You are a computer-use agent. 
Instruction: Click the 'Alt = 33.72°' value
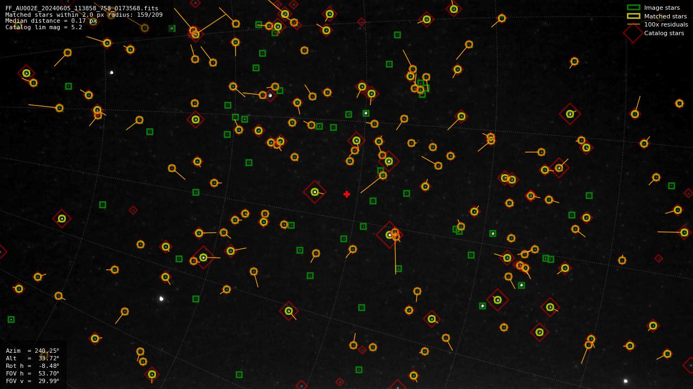[33, 358]
